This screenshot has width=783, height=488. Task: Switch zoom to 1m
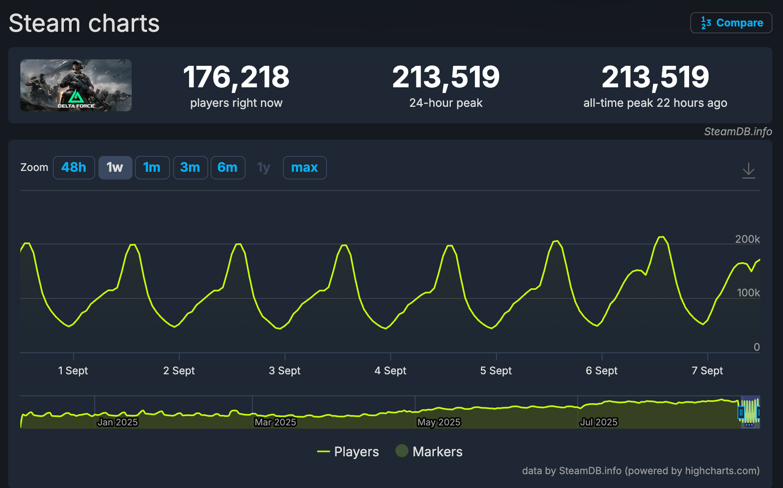152,168
